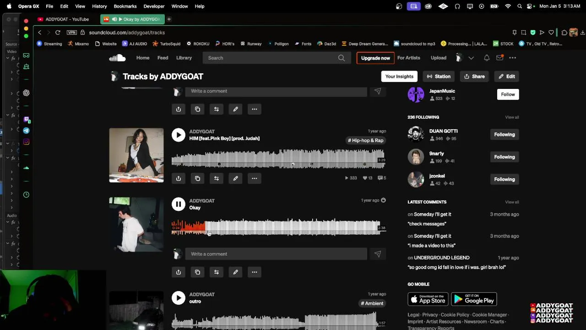Open Telegram in Opera sidebar
The image size is (586, 330).
(x=26, y=131)
